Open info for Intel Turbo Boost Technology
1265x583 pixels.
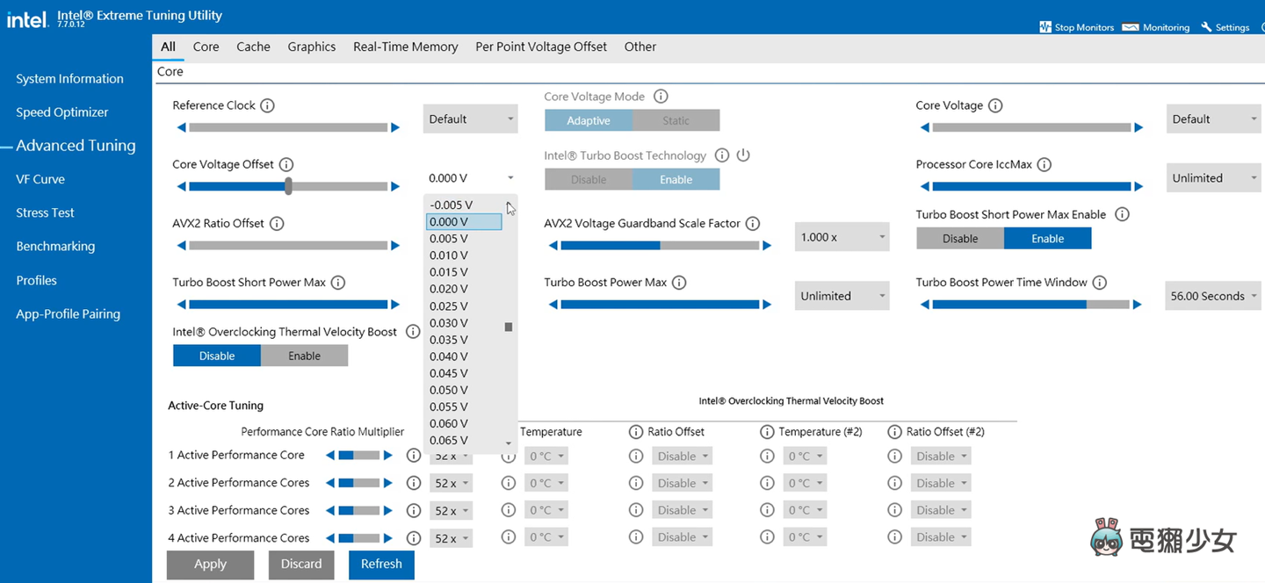pyautogui.click(x=722, y=155)
